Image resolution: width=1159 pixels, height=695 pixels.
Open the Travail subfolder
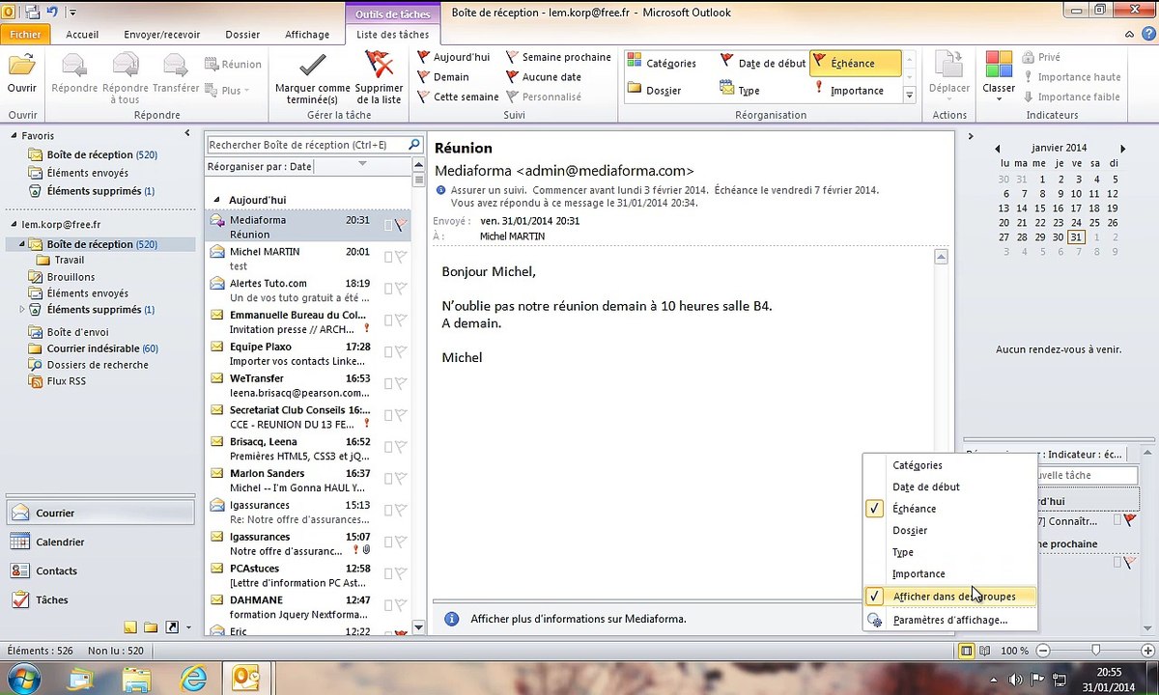[61, 260]
